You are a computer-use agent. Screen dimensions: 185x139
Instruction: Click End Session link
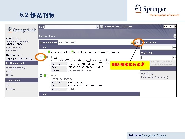(x=12, y=50)
